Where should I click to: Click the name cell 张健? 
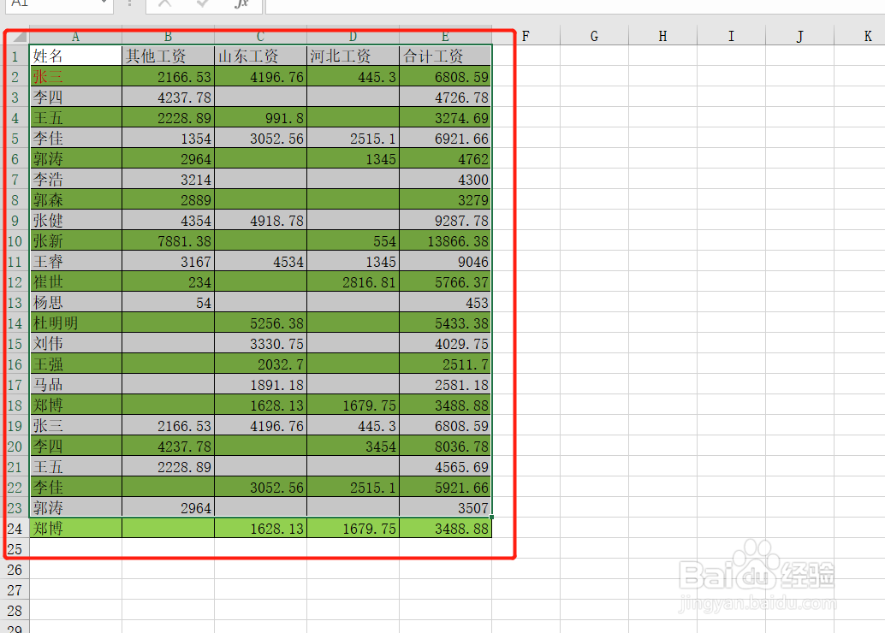[75, 220]
